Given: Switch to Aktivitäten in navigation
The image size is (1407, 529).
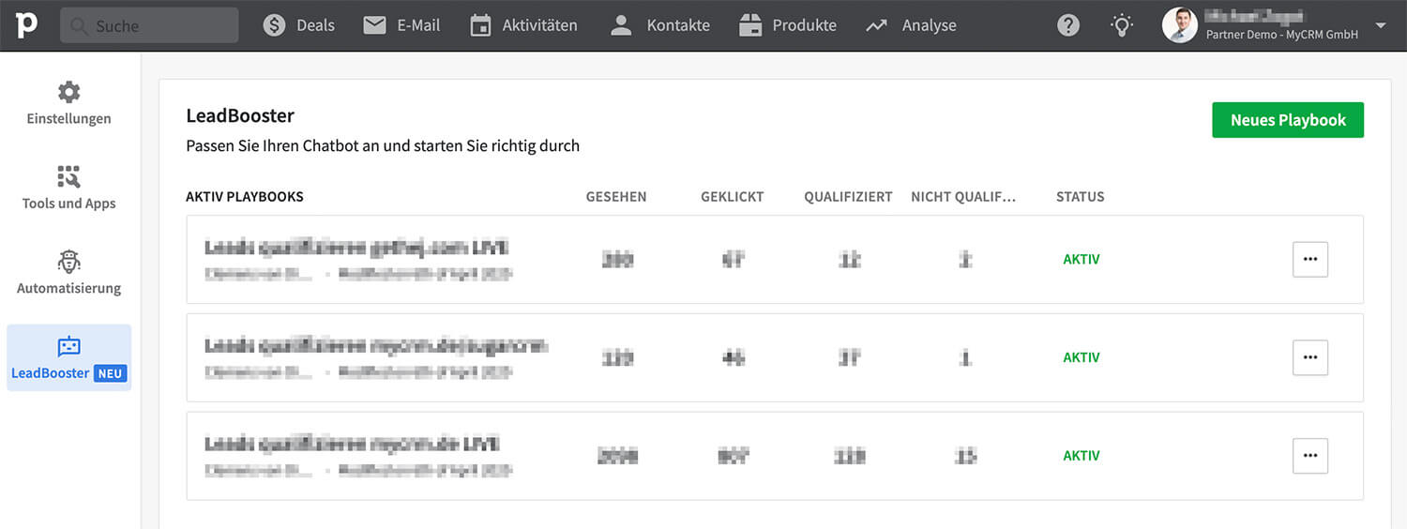Looking at the screenshot, I should (x=523, y=25).
